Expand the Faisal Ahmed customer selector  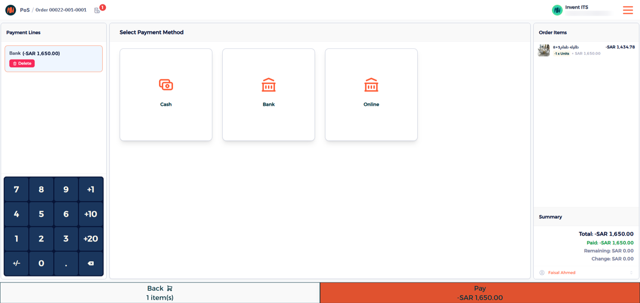coord(585,273)
